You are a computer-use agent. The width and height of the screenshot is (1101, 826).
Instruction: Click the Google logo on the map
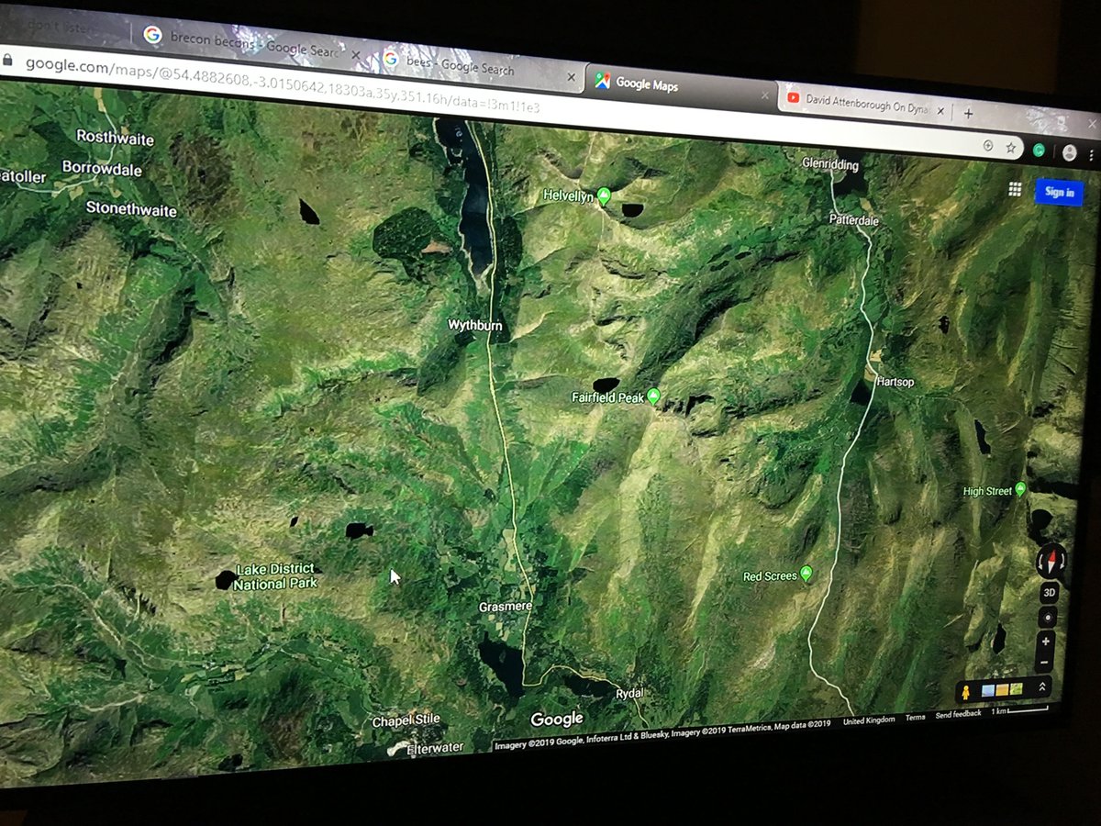(557, 719)
